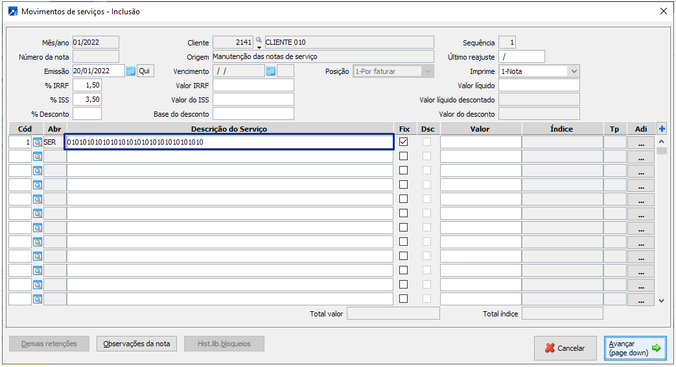Click the Último reajuste field

(522, 56)
